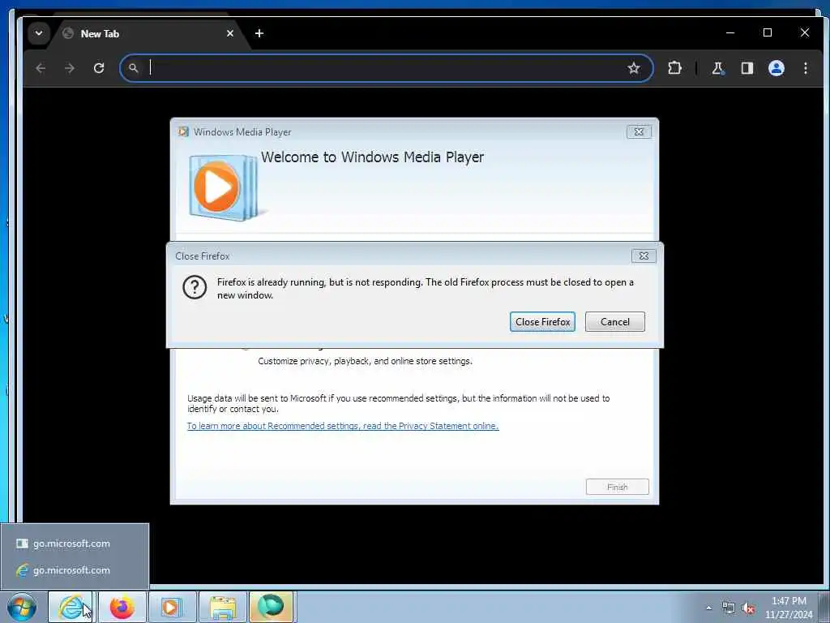Show hidden system tray icons arrow

(708, 608)
